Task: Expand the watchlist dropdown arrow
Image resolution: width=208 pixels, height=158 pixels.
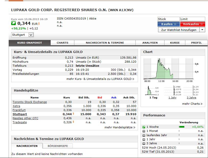Action: 202,30
